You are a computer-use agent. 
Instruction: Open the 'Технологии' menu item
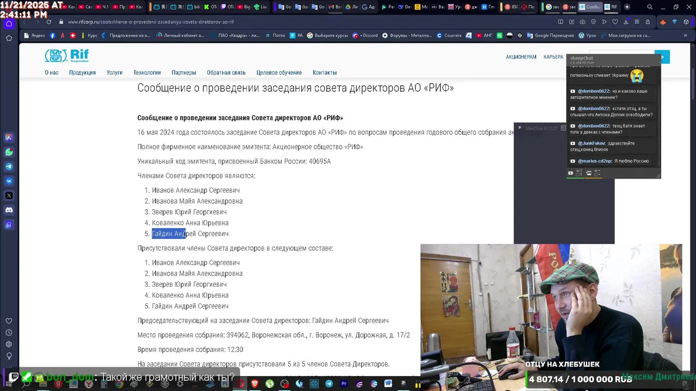click(x=147, y=73)
